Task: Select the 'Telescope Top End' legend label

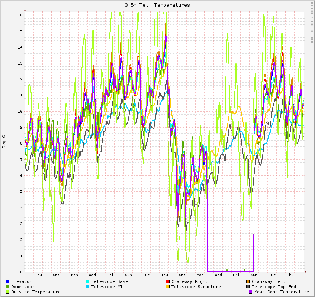Action: pos(274,287)
